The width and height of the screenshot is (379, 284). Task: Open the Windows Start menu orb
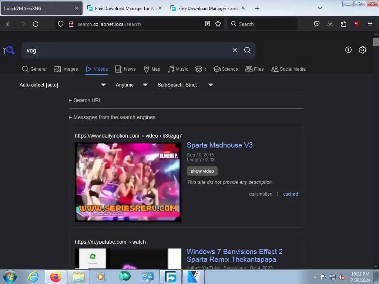click(x=10, y=277)
